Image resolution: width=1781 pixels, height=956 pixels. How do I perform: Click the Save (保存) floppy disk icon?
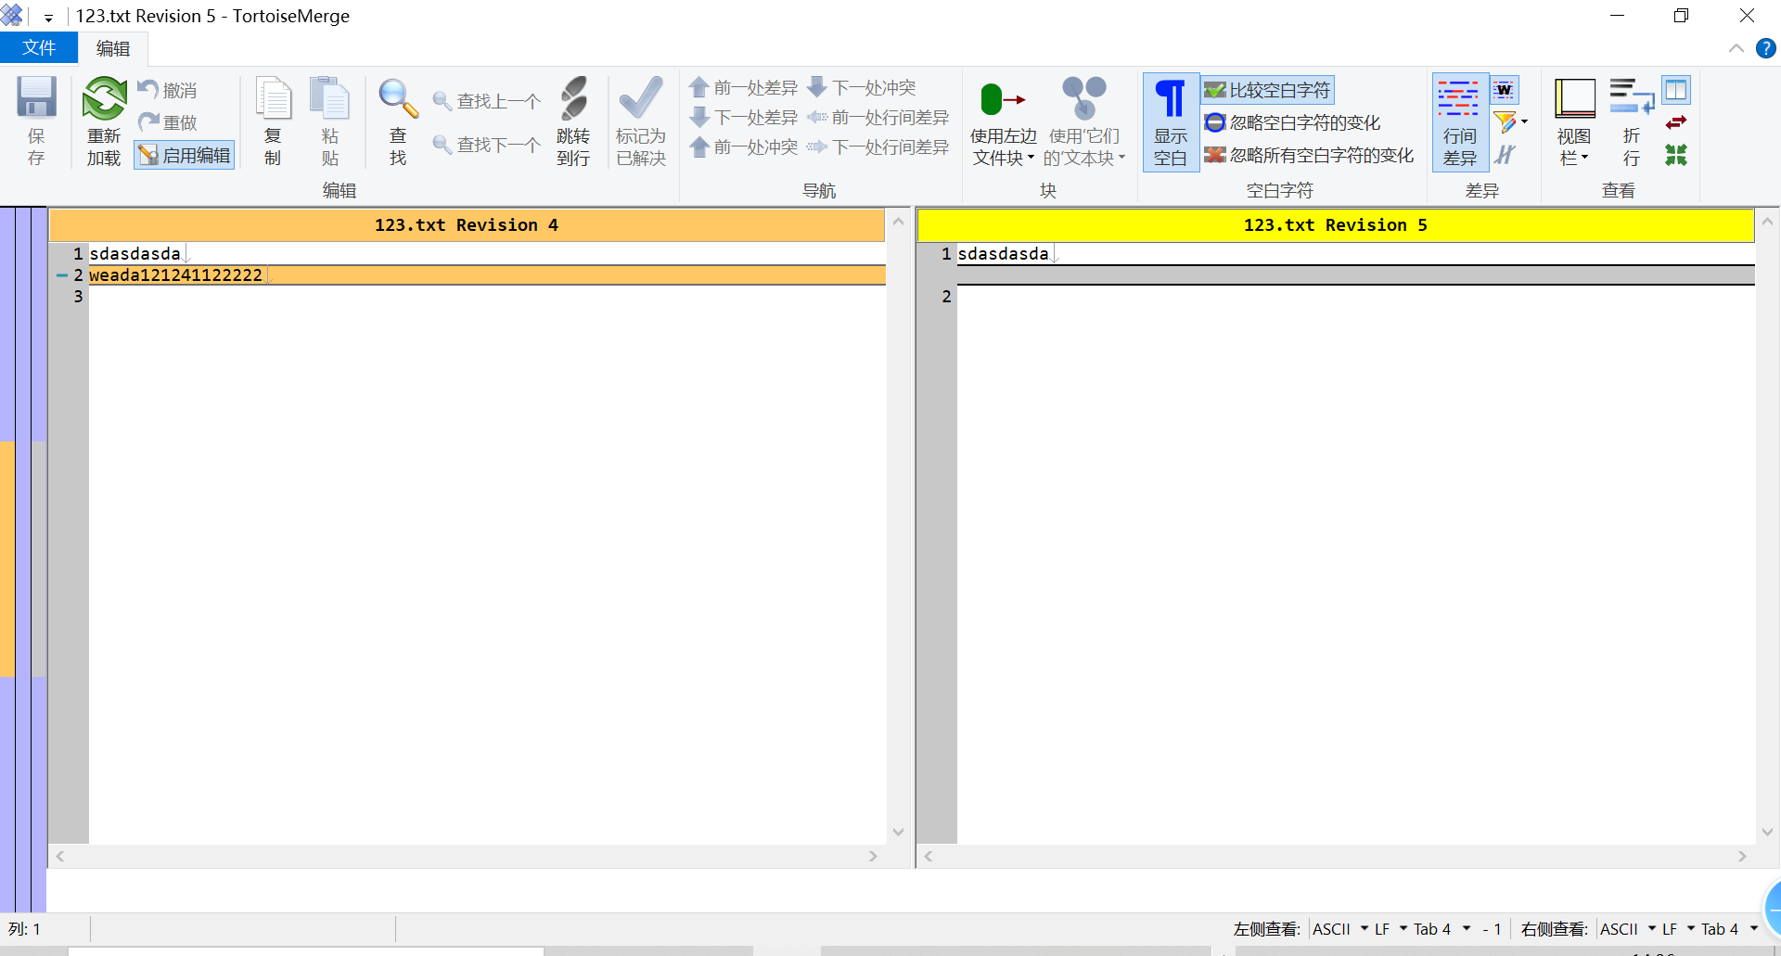37,98
